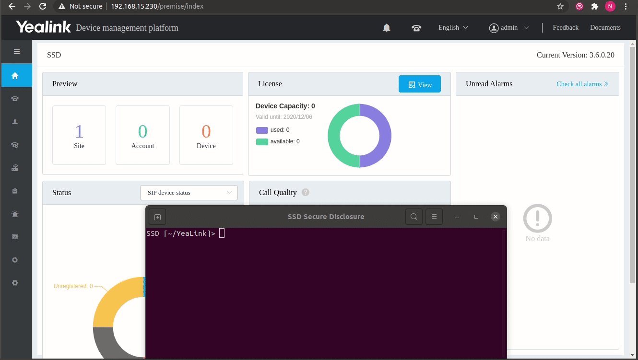638x360 pixels.
Task: Click the telephone icon in header
Action: (x=416, y=28)
